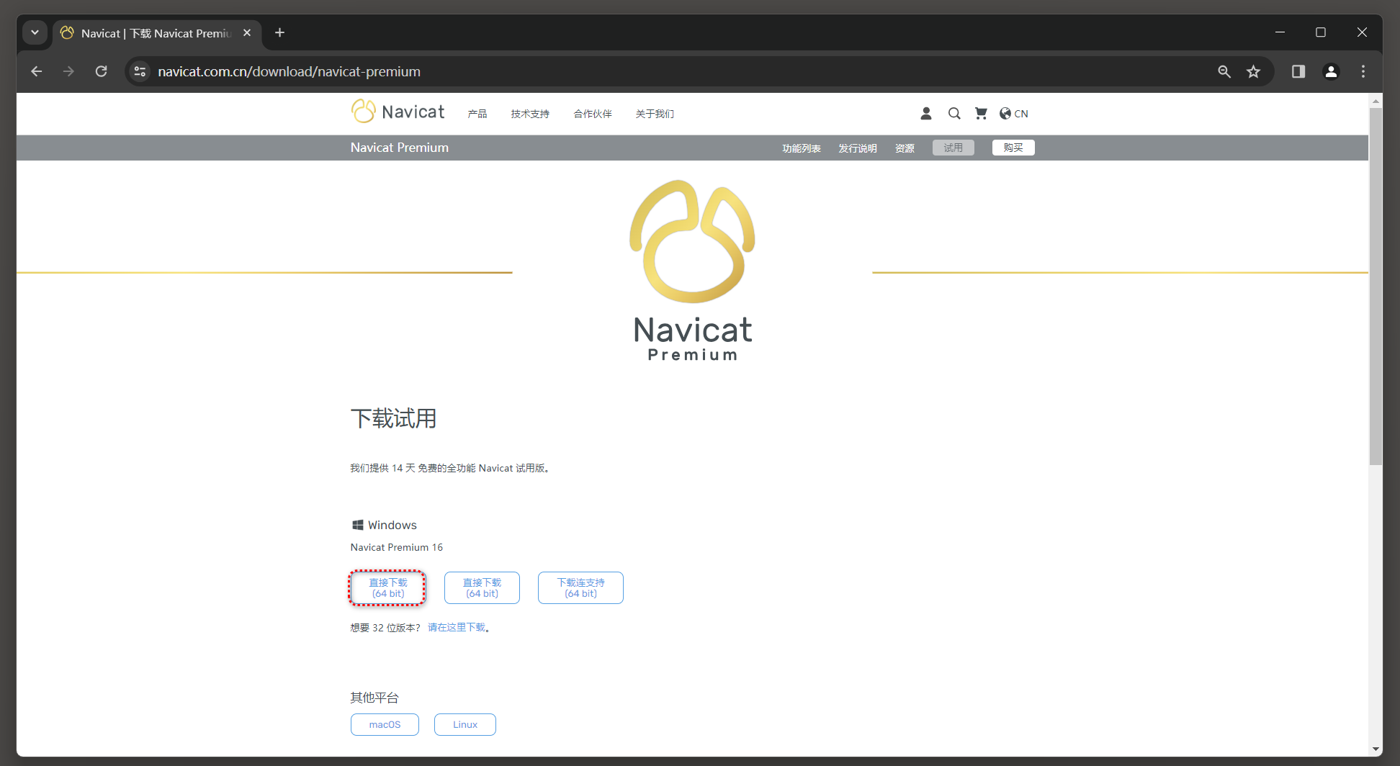Click the site information icon in address bar
The image size is (1400, 766).
click(x=140, y=71)
